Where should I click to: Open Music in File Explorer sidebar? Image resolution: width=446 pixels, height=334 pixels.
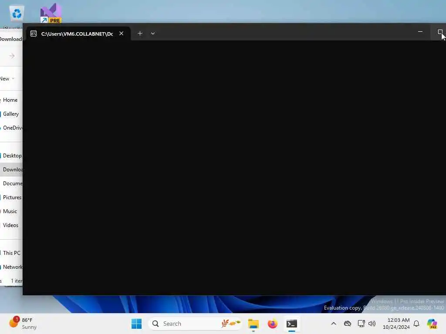10,211
